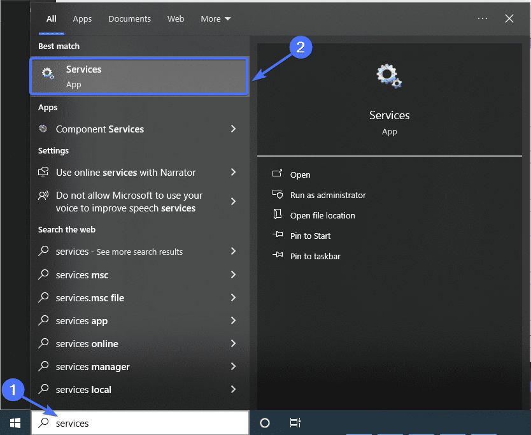
Task: Click the Run as administrator shield icon
Action: (278, 194)
